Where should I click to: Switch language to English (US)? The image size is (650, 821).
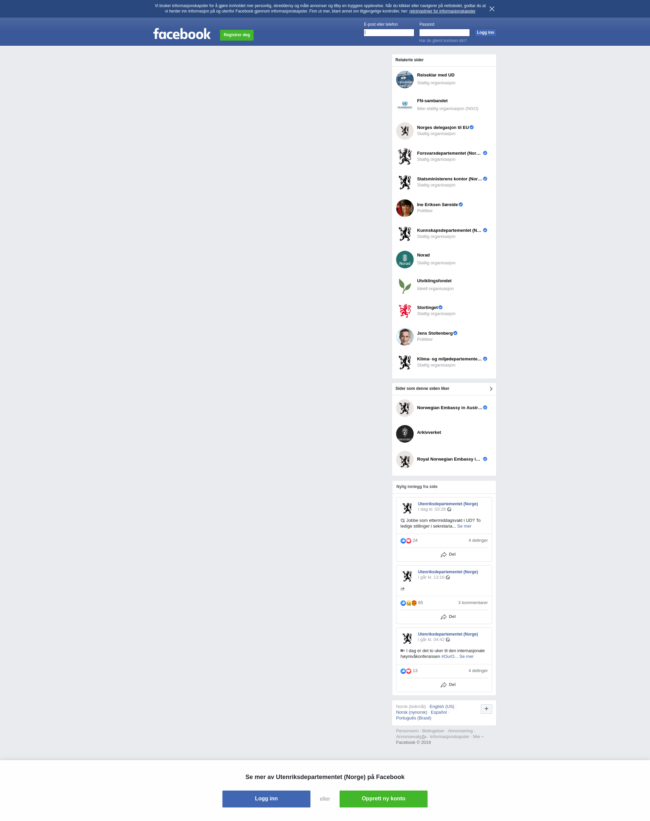tap(441, 707)
